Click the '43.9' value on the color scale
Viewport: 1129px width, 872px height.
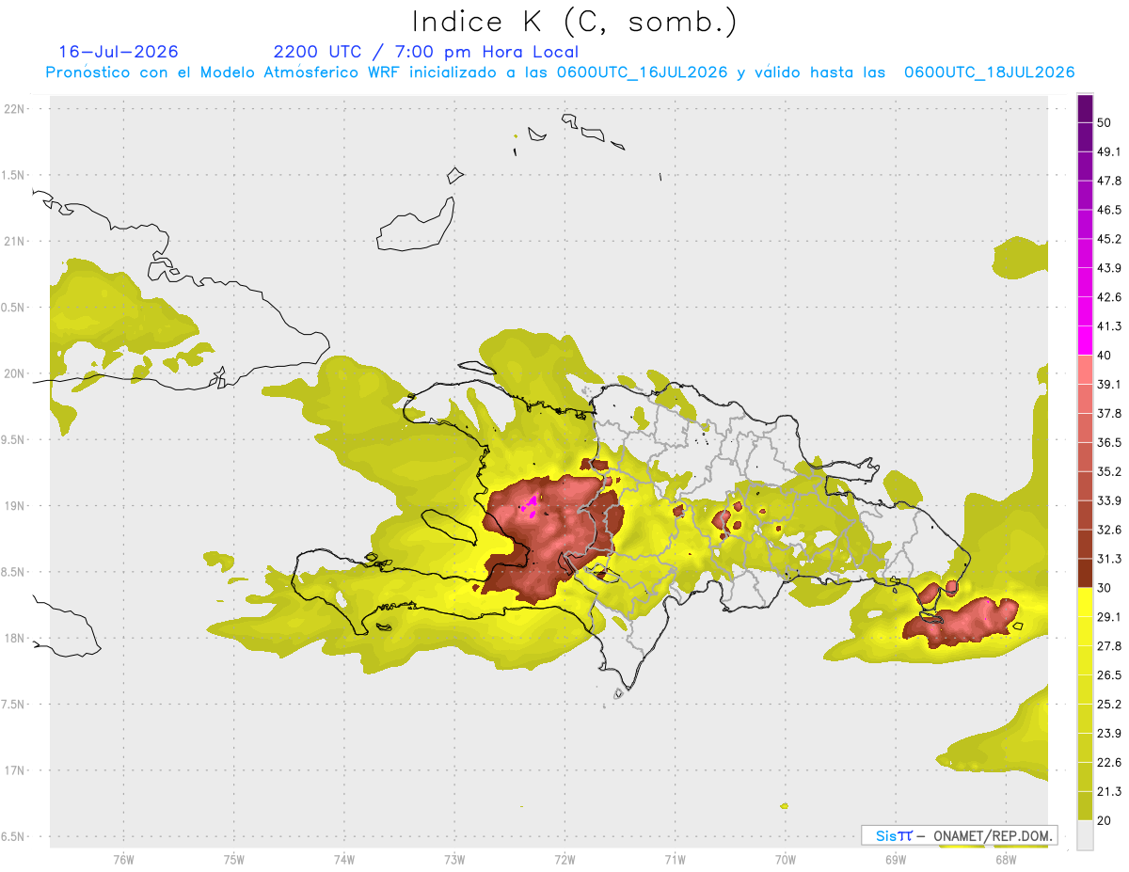(x=1109, y=268)
